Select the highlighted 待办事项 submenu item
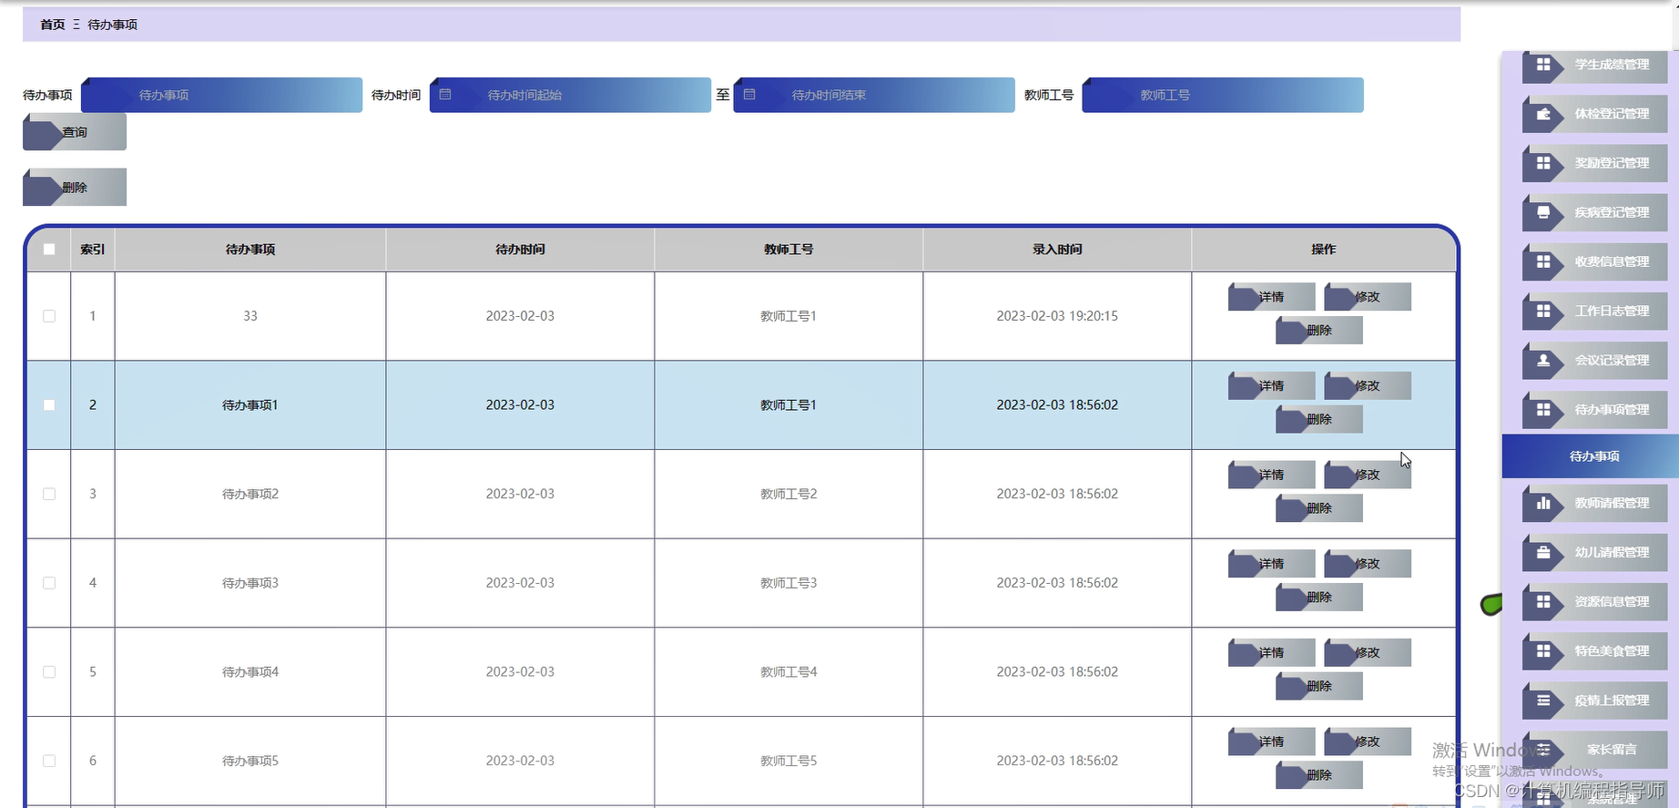Image resolution: width=1679 pixels, height=808 pixels. (1590, 456)
